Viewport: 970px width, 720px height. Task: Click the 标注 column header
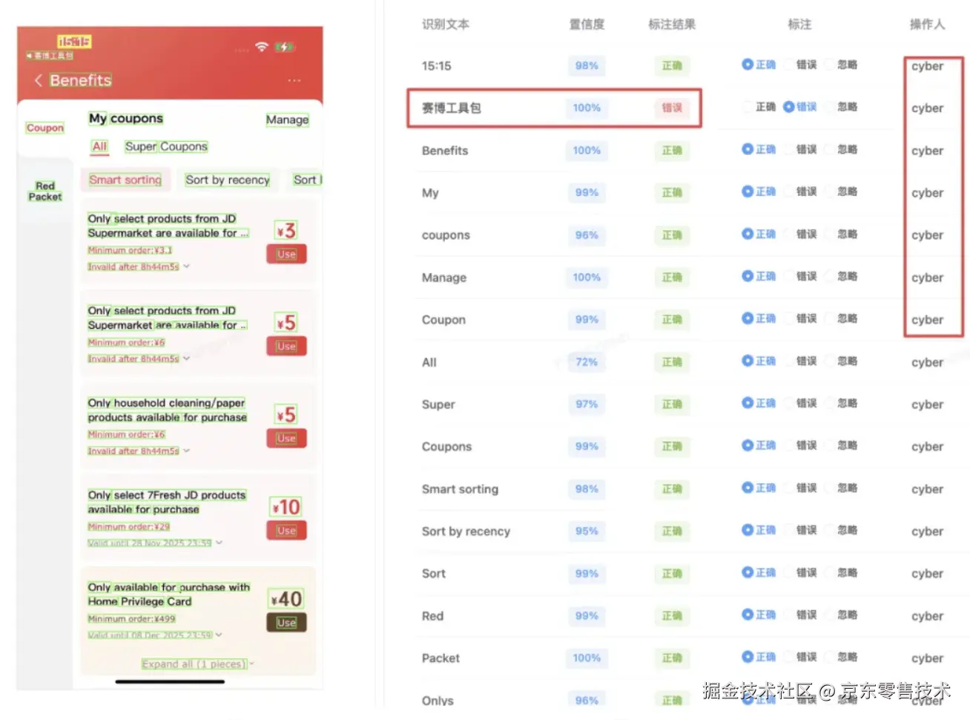799,24
